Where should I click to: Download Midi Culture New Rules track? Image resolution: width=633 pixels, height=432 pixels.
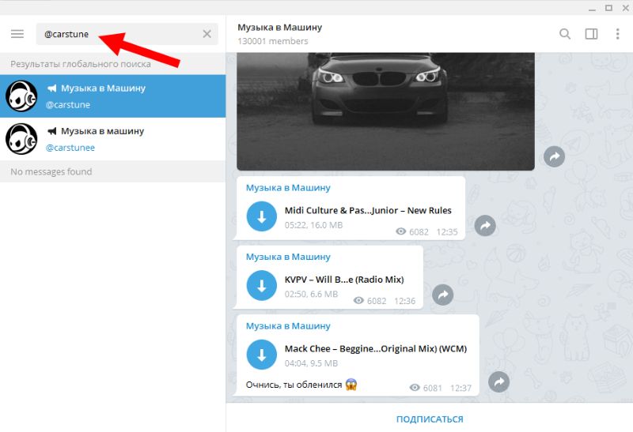(262, 216)
